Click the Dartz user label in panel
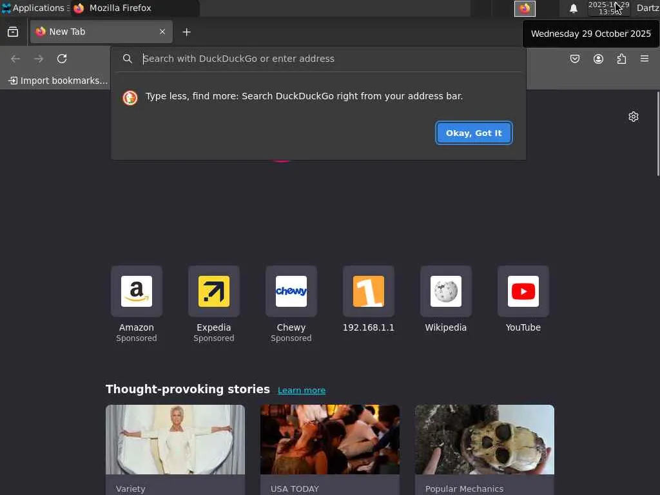 (647, 8)
